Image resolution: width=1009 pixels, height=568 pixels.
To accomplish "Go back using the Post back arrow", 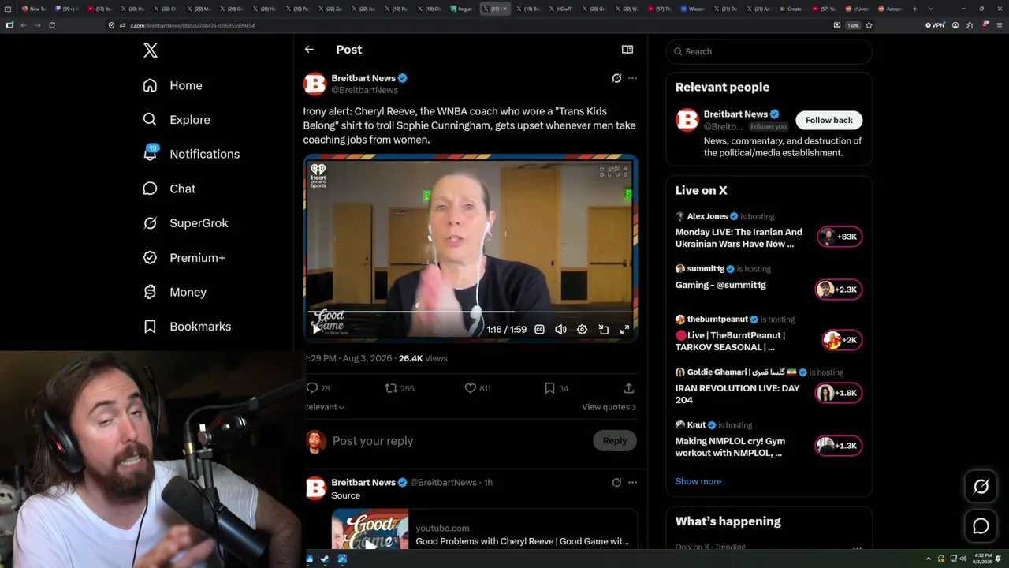I will pos(309,50).
